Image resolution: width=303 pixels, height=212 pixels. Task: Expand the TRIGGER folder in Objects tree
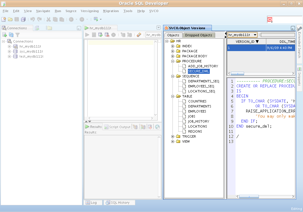tap(173, 136)
